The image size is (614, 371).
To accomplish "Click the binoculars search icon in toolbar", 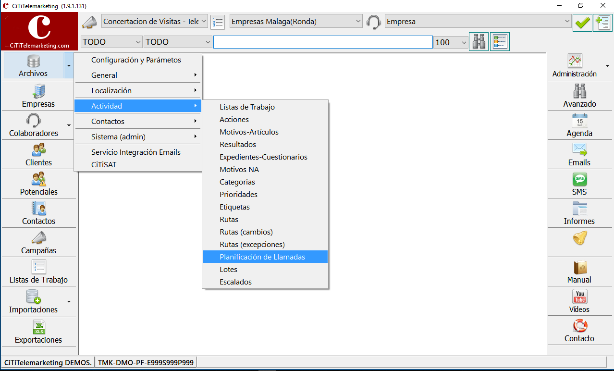I will pos(479,42).
